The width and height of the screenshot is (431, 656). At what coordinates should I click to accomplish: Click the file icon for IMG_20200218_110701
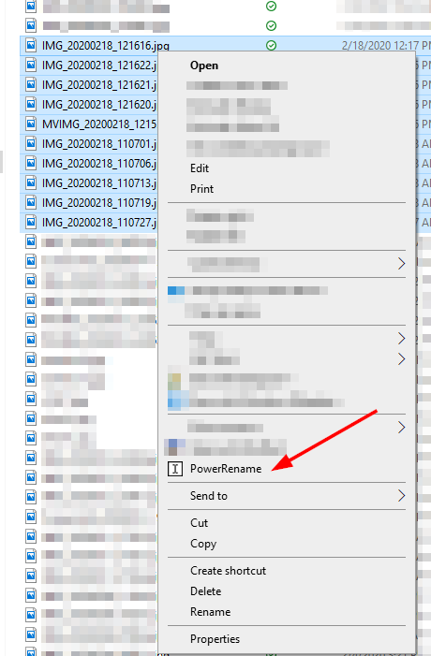coord(31,143)
